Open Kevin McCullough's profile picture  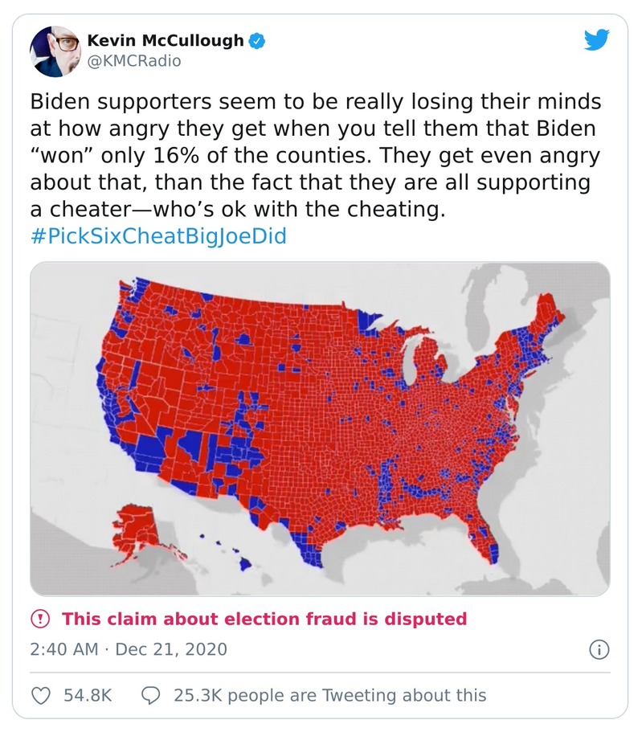tap(55, 50)
